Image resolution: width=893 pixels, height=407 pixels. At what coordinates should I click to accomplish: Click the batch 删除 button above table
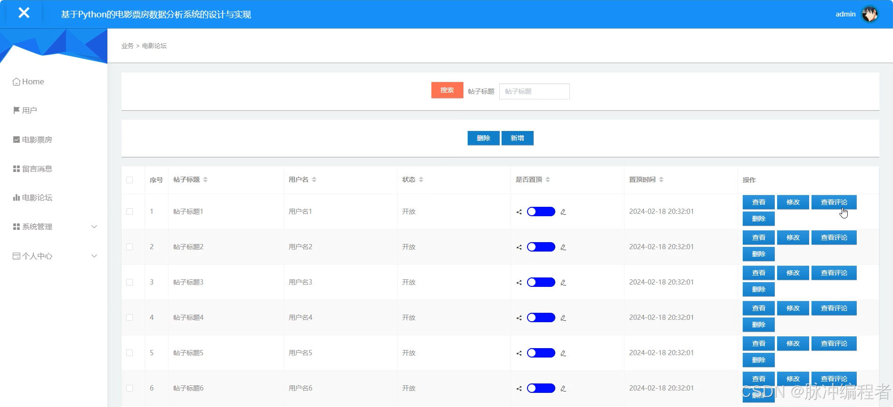pyautogui.click(x=483, y=138)
